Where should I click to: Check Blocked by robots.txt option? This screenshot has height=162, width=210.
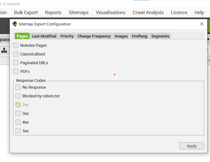(x=18, y=96)
